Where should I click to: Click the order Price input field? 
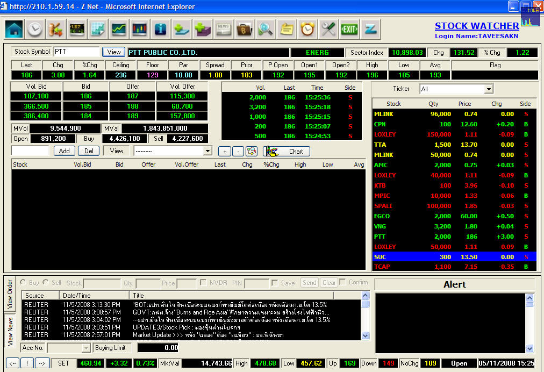[x=187, y=283]
